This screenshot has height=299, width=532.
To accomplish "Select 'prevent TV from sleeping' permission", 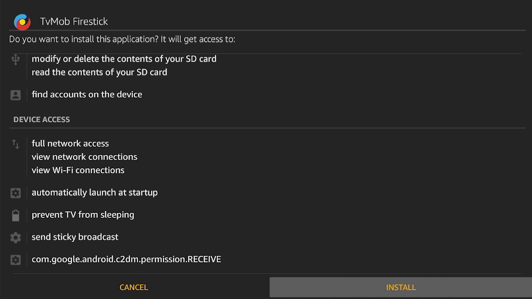I will [83, 215].
